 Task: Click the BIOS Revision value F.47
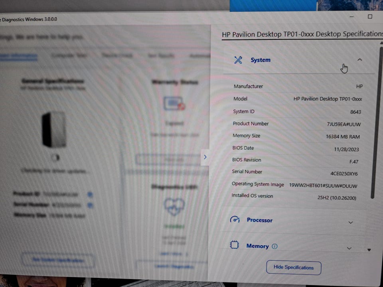click(x=354, y=161)
